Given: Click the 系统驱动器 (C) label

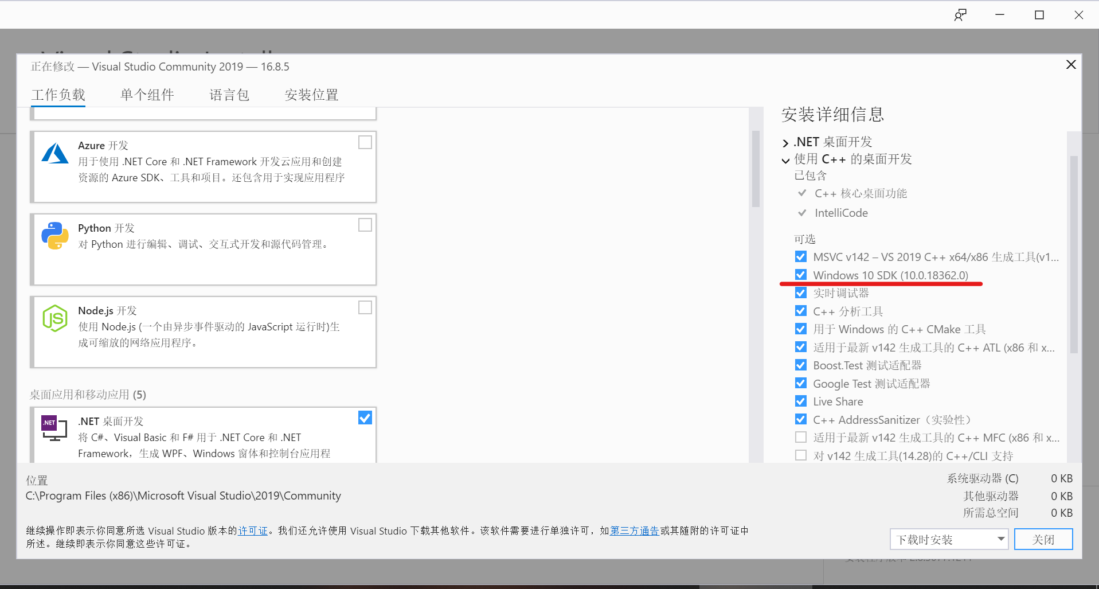Looking at the screenshot, I should tap(983, 478).
